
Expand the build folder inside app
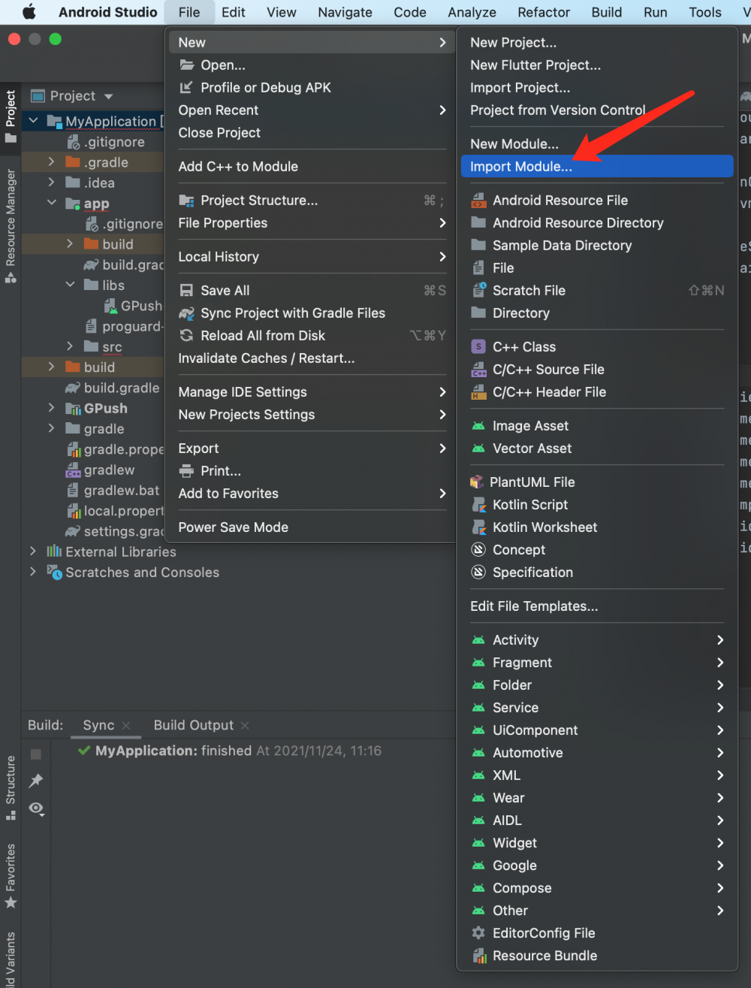pos(70,243)
